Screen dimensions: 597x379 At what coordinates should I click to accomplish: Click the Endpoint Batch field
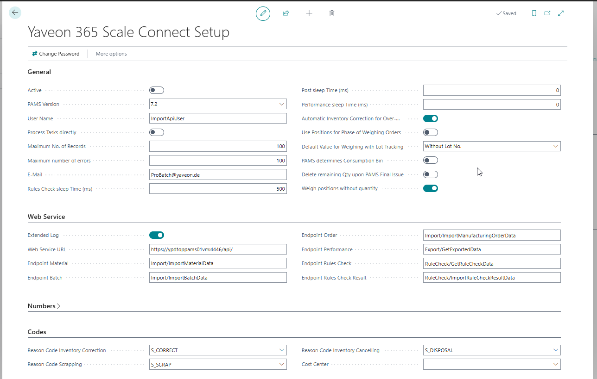(x=218, y=277)
